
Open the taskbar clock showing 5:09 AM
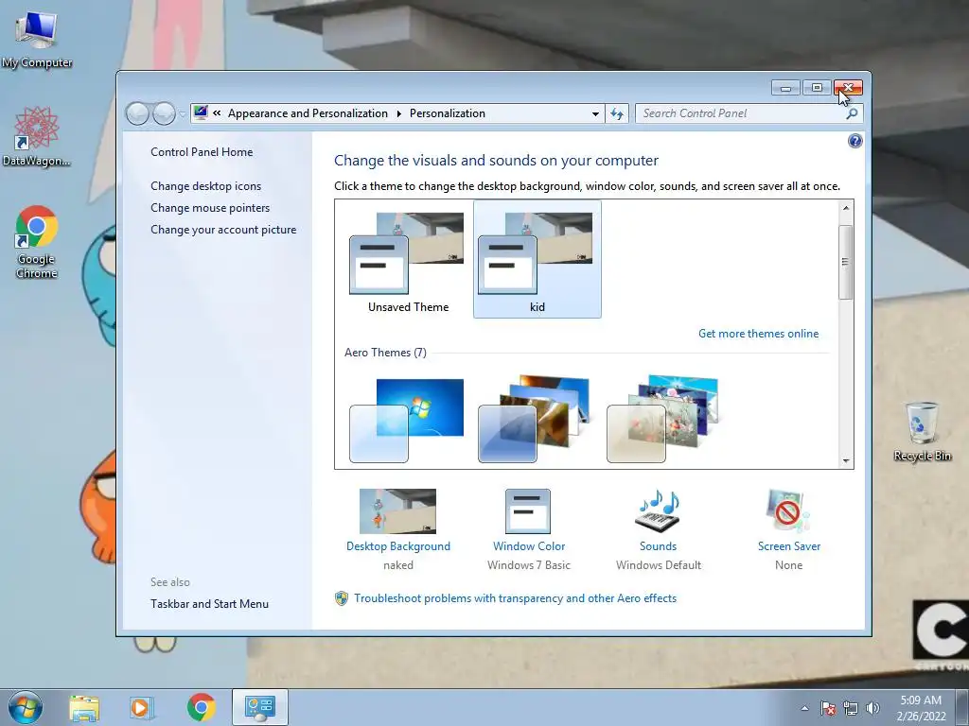(921, 707)
